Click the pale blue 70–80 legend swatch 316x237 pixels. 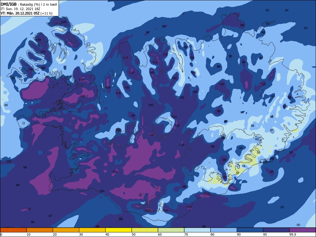197,230
